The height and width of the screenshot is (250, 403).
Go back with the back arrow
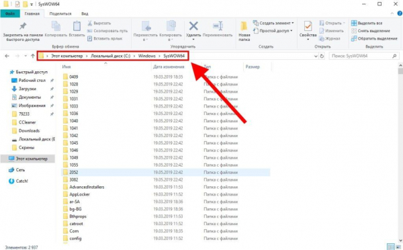7,56
